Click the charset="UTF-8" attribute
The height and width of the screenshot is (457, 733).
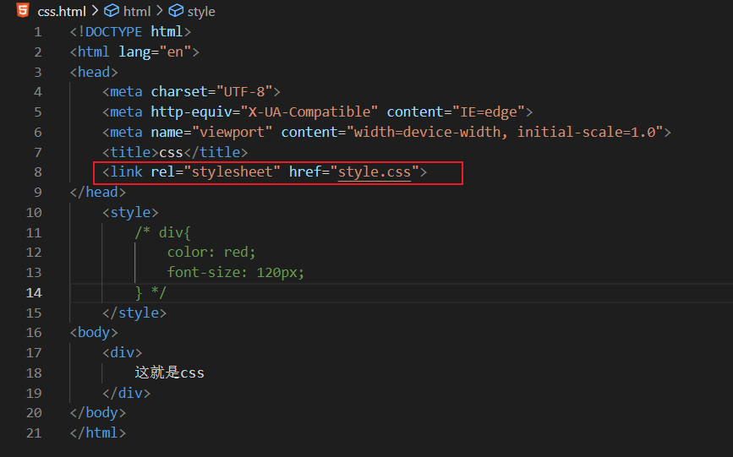[211, 91]
